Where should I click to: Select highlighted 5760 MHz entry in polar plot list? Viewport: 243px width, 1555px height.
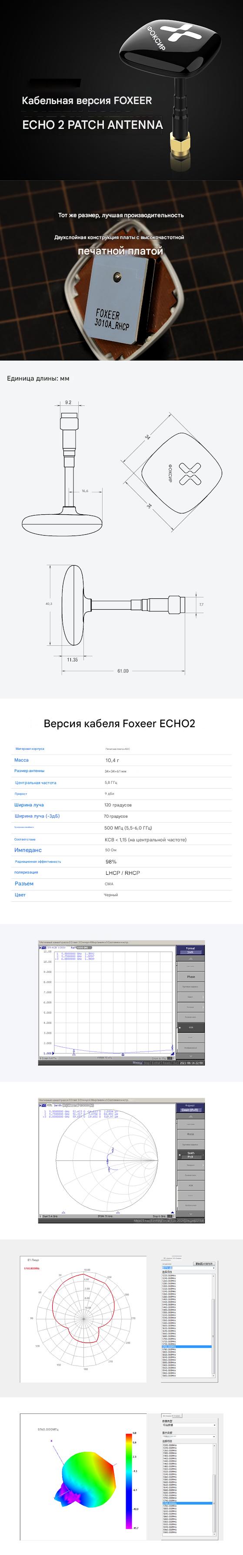pos(186,1346)
